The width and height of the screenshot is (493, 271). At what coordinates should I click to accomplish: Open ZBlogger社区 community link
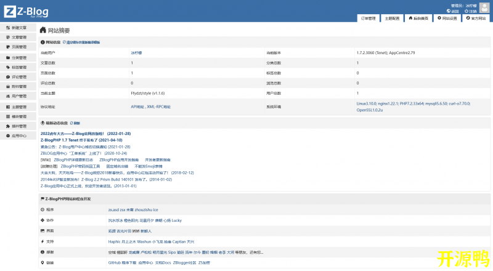tap(184, 263)
